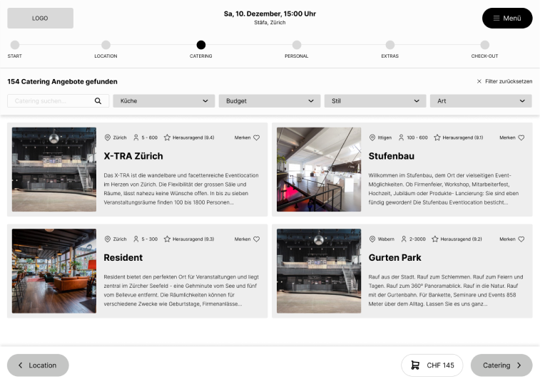Open the Küche dropdown filter
The image size is (540, 384).
[x=164, y=101]
